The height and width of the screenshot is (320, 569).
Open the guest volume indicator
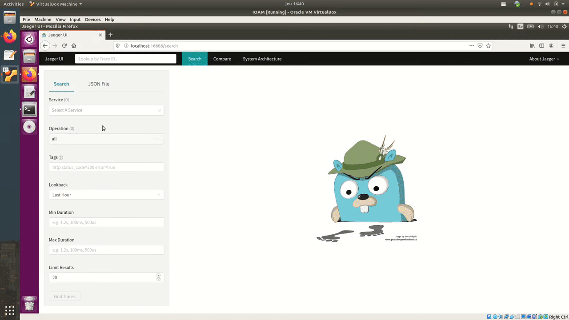tap(540, 26)
